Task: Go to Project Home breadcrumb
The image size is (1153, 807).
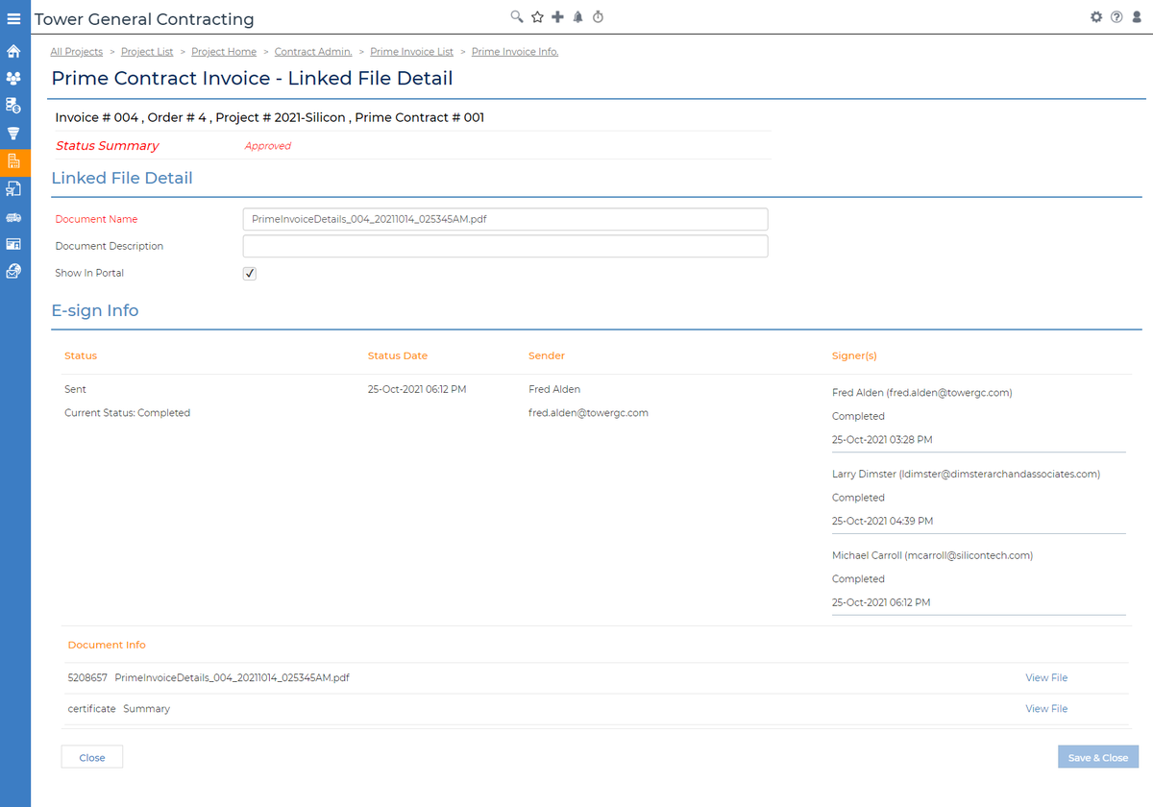Action: pyautogui.click(x=224, y=52)
